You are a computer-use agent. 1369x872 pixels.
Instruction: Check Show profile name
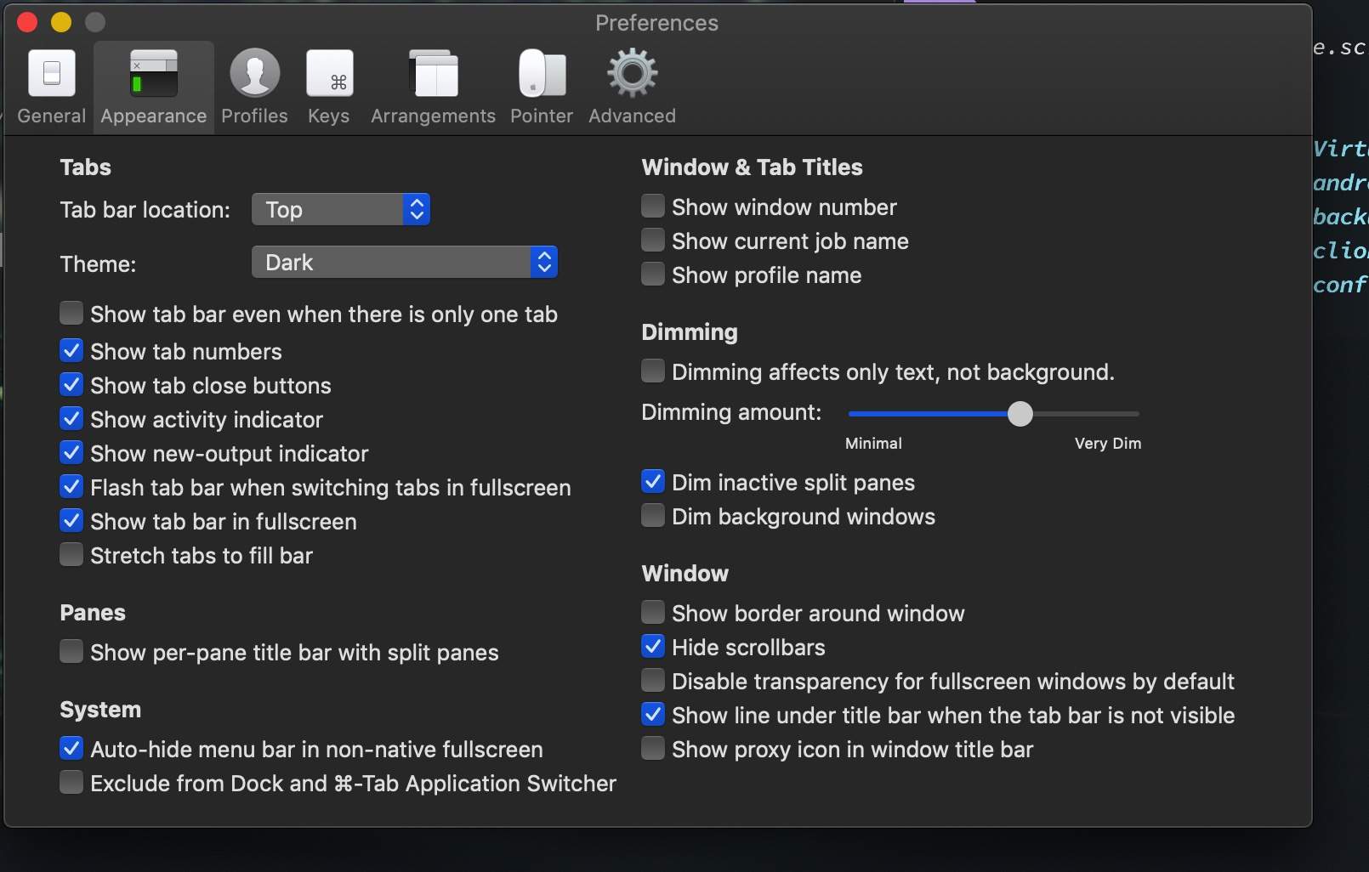tap(653, 274)
